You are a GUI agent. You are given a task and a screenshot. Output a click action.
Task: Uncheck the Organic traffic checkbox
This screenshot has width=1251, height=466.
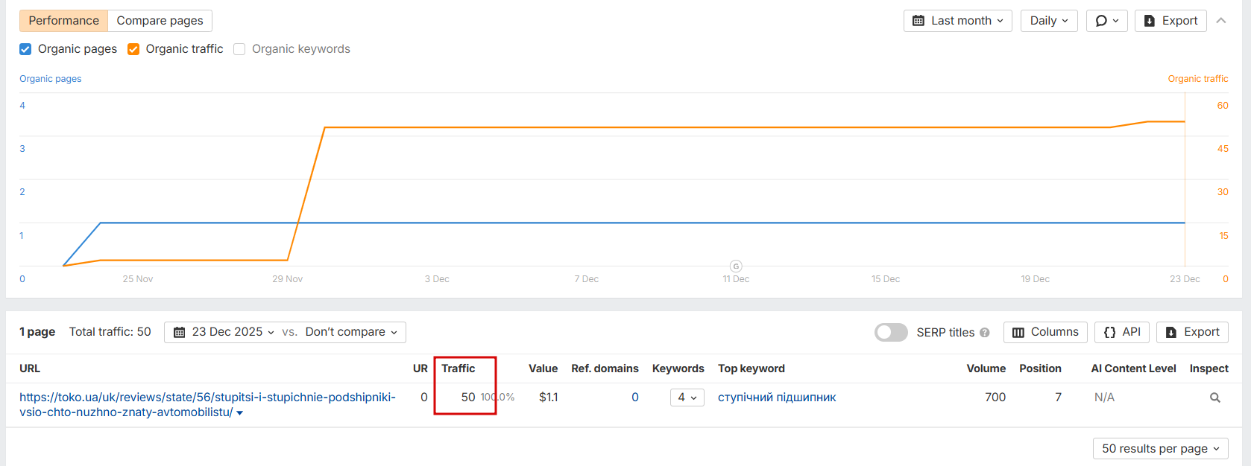(133, 49)
